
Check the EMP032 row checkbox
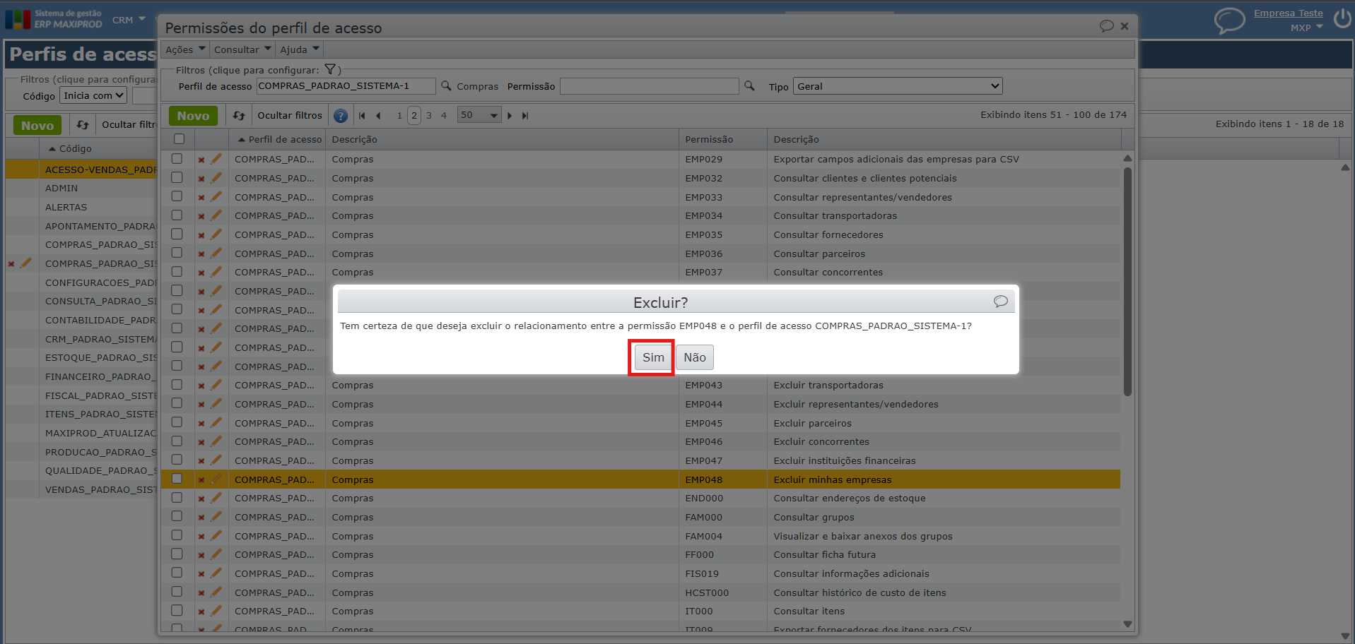(177, 178)
